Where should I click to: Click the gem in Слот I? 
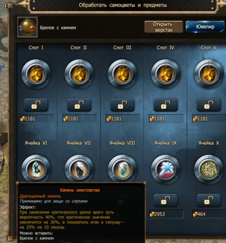(36, 74)
